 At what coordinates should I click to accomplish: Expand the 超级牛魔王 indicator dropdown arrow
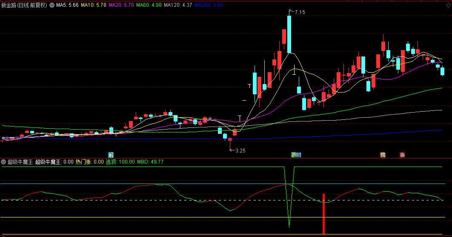click(x=3, y=162)
